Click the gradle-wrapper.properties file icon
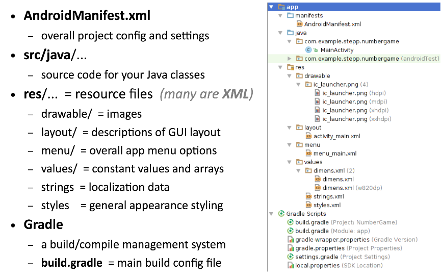The image size is (441, 279). pos(291,240)
